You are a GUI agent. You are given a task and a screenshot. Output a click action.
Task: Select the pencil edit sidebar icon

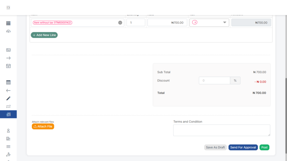point(8,98)
